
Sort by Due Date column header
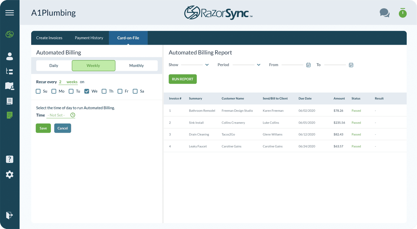pyautogui.click(x=305, y=98)
